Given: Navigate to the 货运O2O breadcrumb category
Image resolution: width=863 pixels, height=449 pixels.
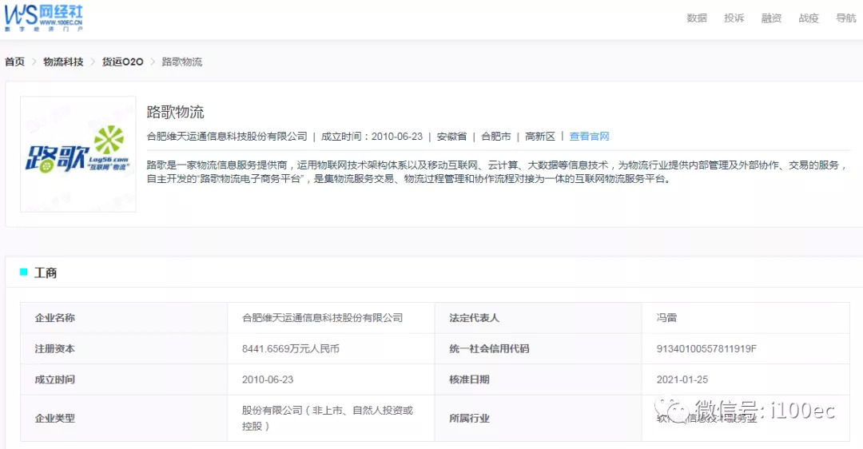Looking at the screenshot, I should click(122, 62).
